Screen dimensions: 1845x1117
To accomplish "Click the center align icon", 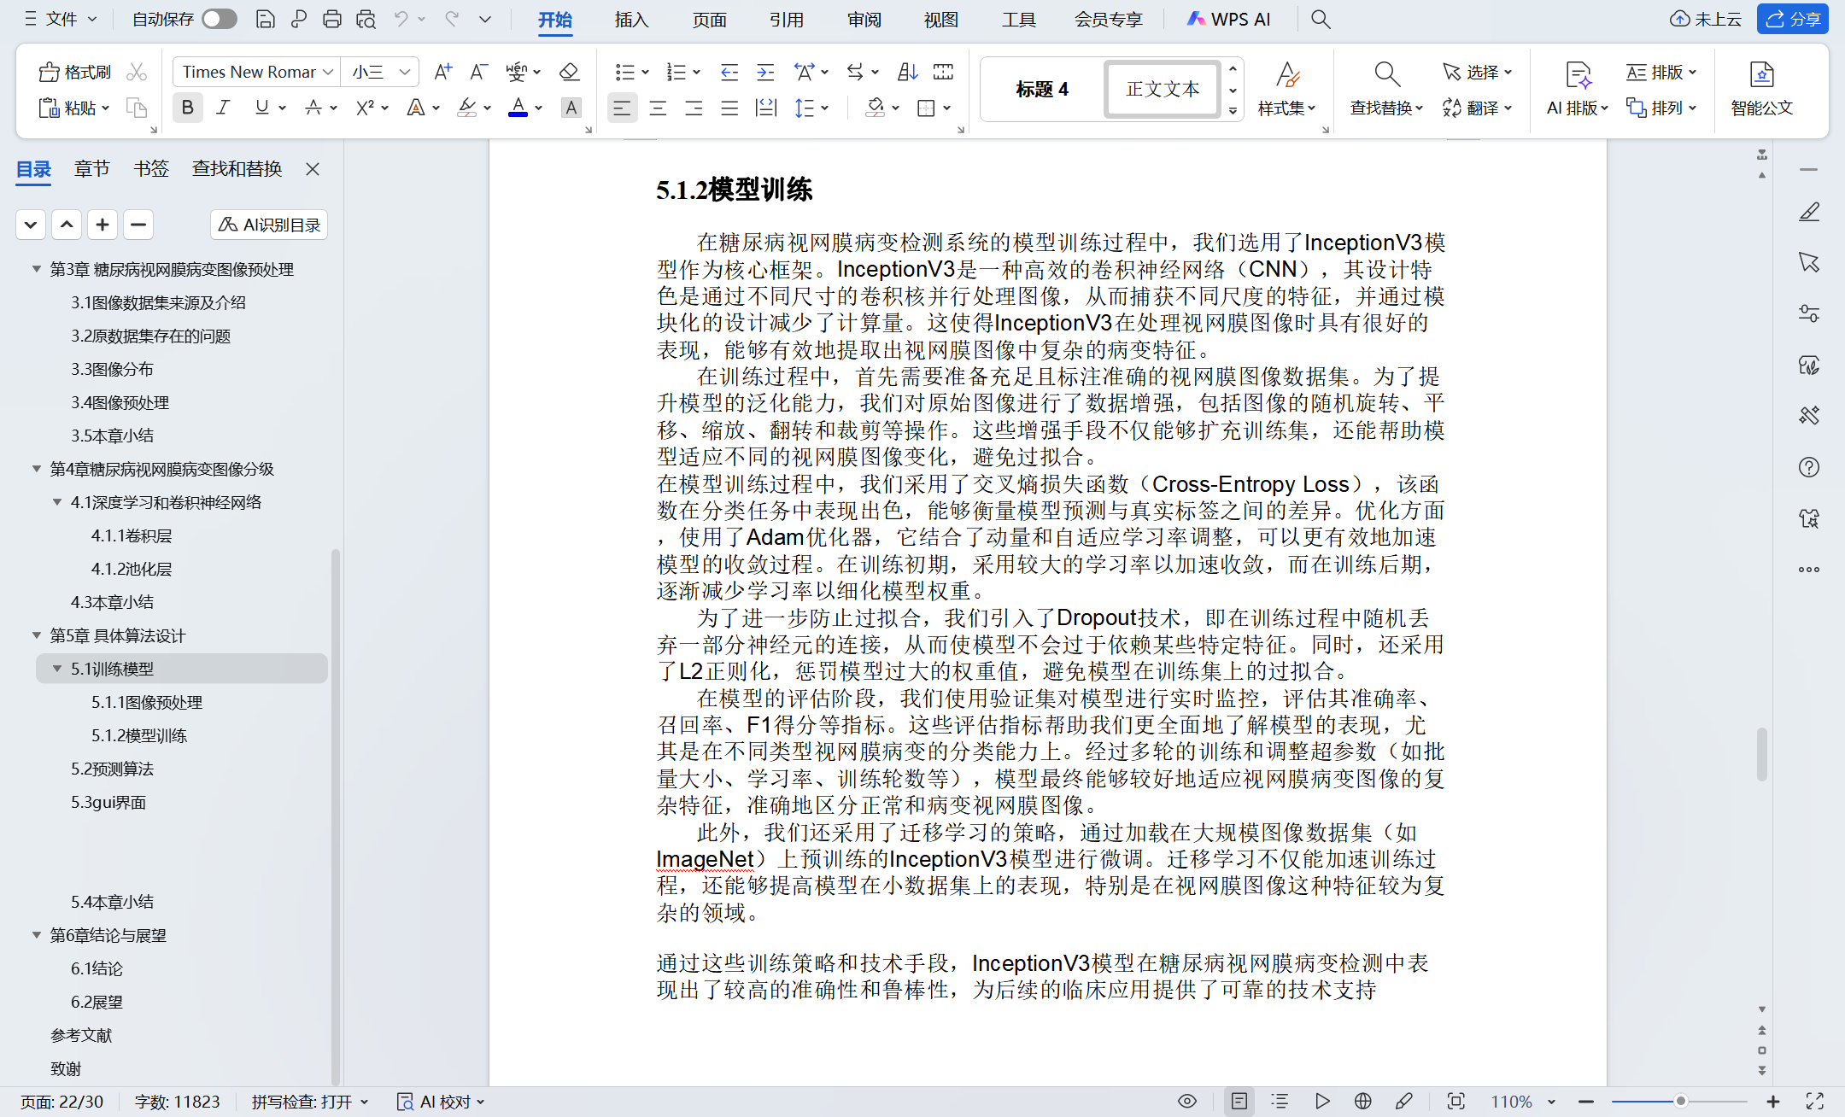I will pos(658,108).
